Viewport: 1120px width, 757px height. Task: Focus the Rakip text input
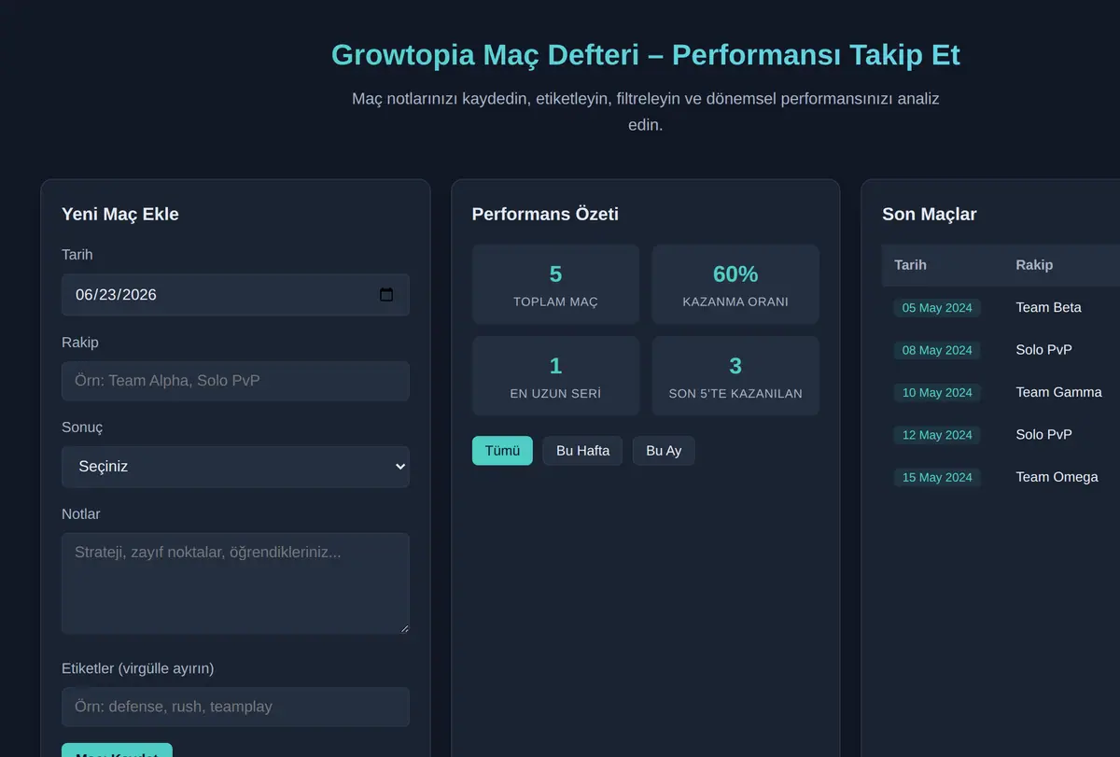(235, 381)
